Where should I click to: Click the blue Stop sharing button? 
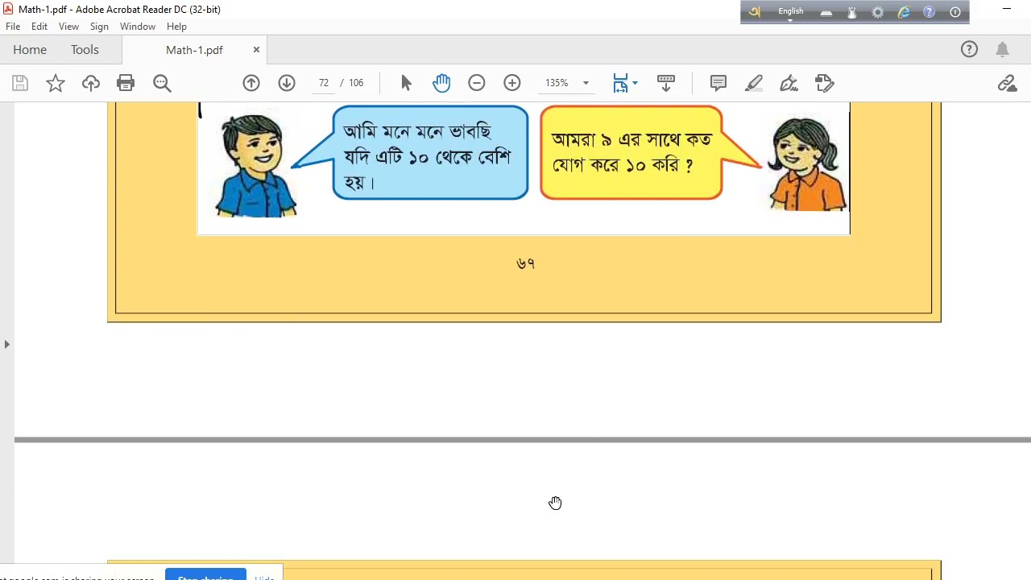205,575
